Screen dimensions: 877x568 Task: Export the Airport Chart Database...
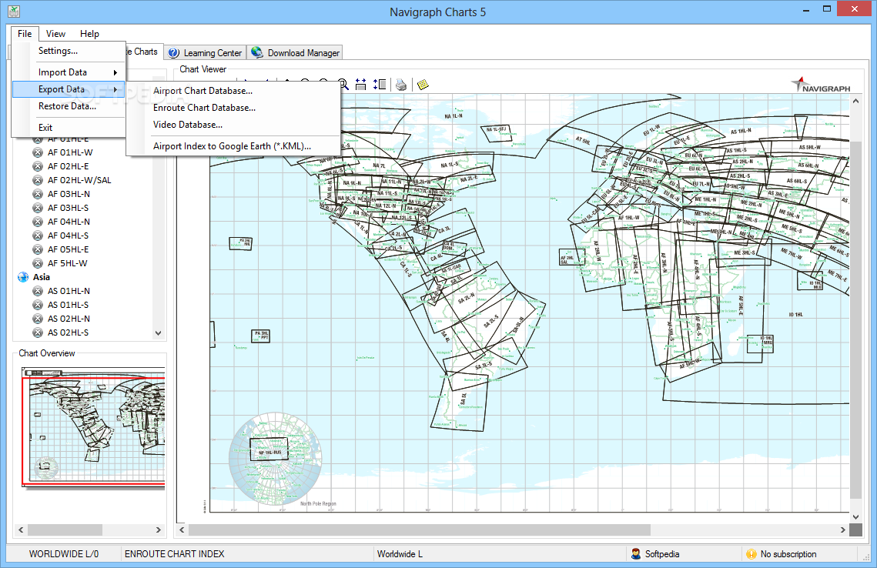point(233,91)
